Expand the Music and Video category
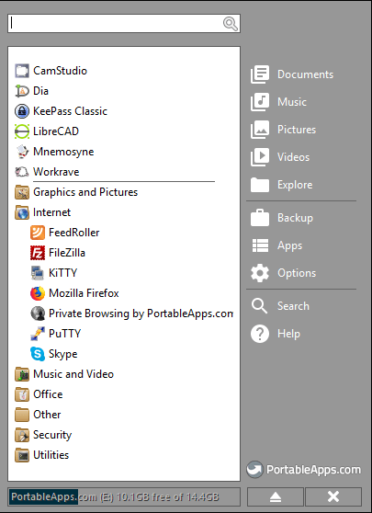Screen dimensions: 372x513 64,374
